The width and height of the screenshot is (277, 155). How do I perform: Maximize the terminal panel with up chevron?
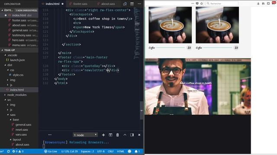pos(125,135)
